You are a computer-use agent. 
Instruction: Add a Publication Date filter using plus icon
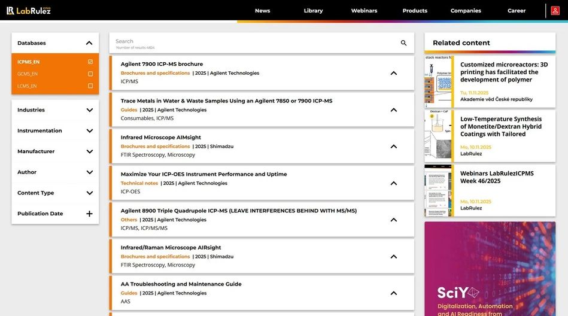tap(89, 214)
